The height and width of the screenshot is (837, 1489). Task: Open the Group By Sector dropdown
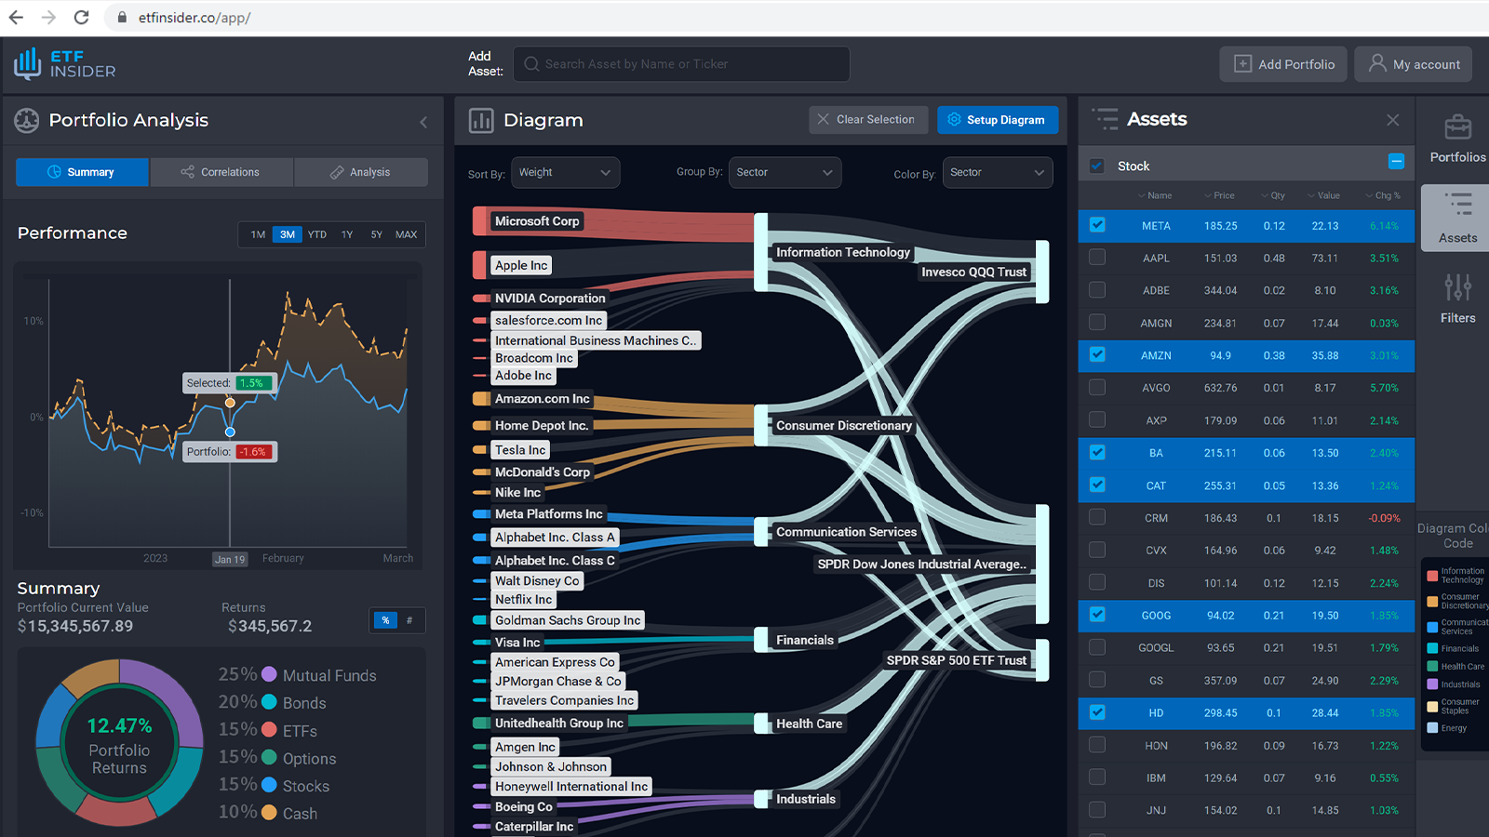coord(785,172)
